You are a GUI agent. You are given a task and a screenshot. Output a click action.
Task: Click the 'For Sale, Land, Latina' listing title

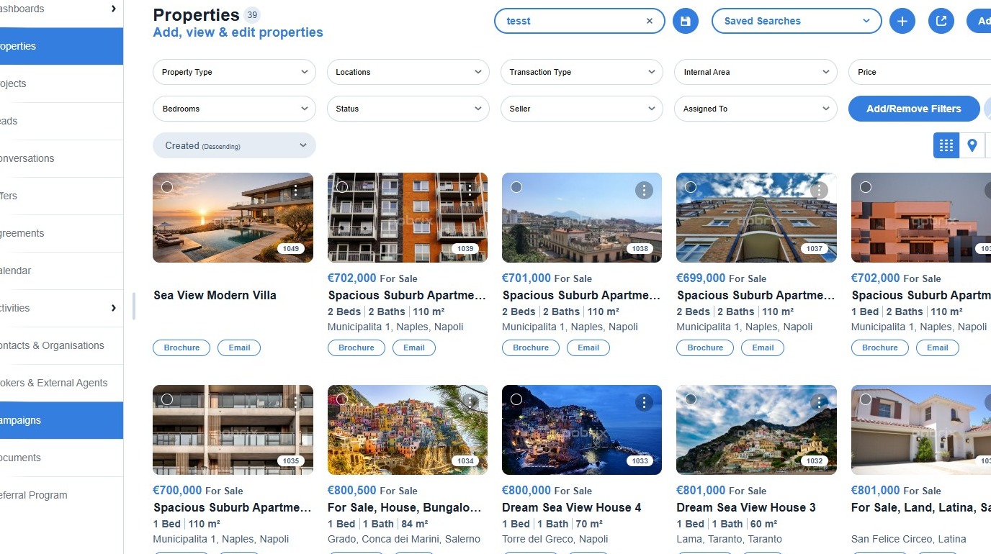pos(921,507)
